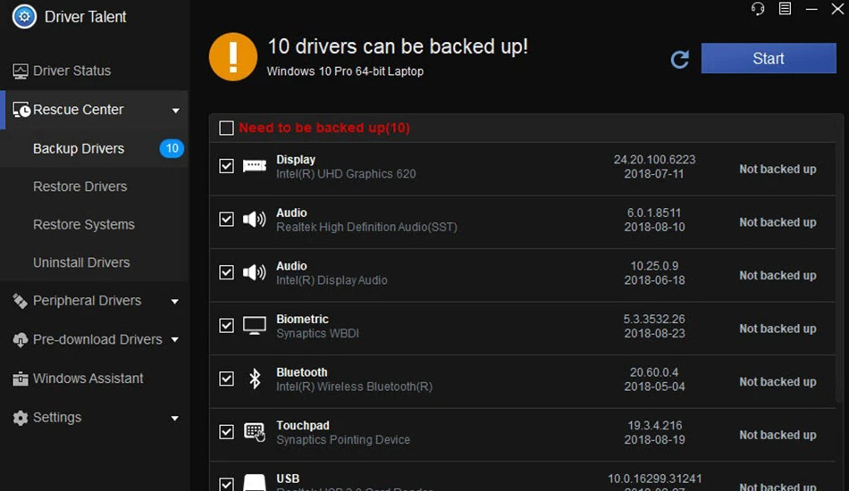The width and height of the screenshot is (849, 491).
Task: Click Synaptics WBDI text
Action: [317, 333]
